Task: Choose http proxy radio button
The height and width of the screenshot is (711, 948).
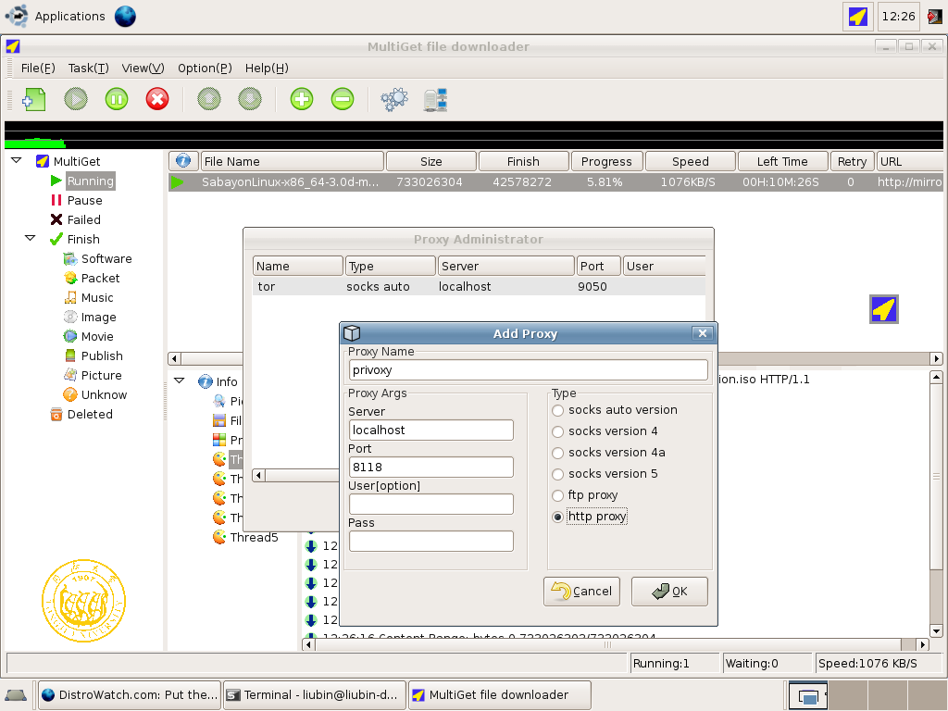Action: click(x=558, y=517)
